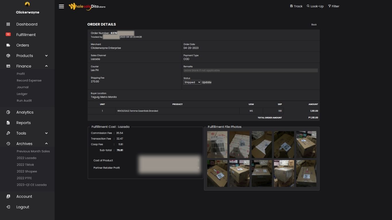The image size is (392, 220).
Task: Collapse the Finance submenu chevron
Action: pos(46,66)
